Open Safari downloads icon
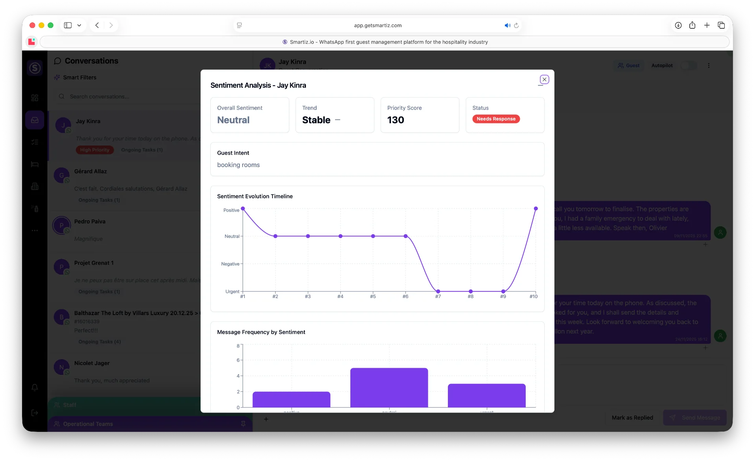The image size is (755, 461). [678, 25]
